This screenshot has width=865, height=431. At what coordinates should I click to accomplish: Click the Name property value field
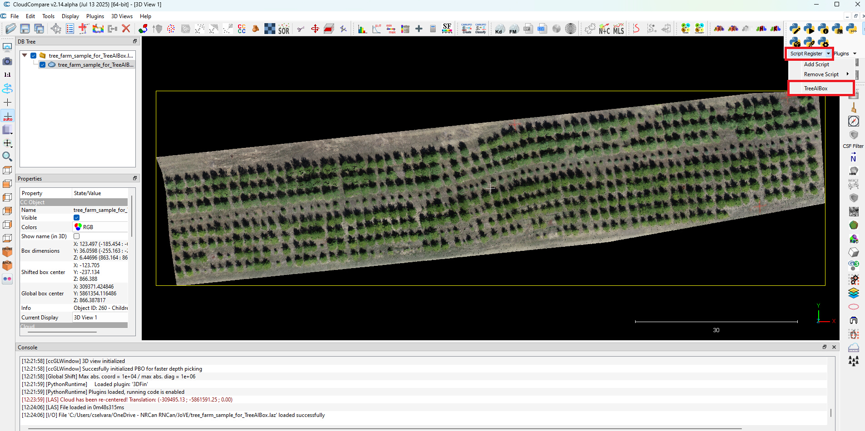point(100,210)
